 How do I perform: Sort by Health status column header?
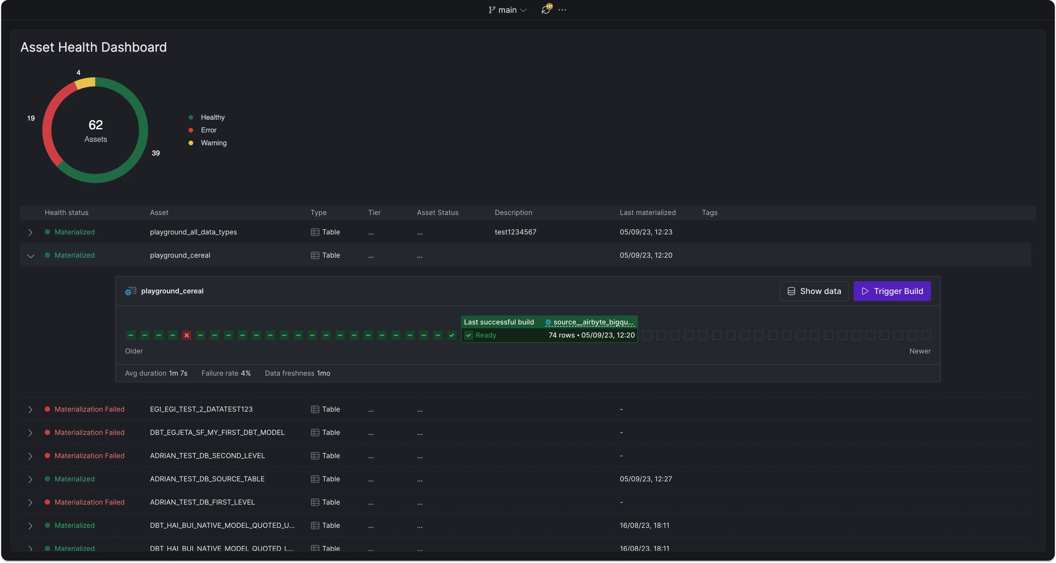66,213
